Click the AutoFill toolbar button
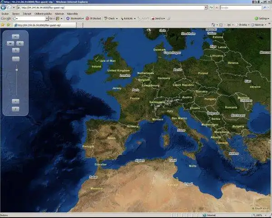 click(143, 19)
